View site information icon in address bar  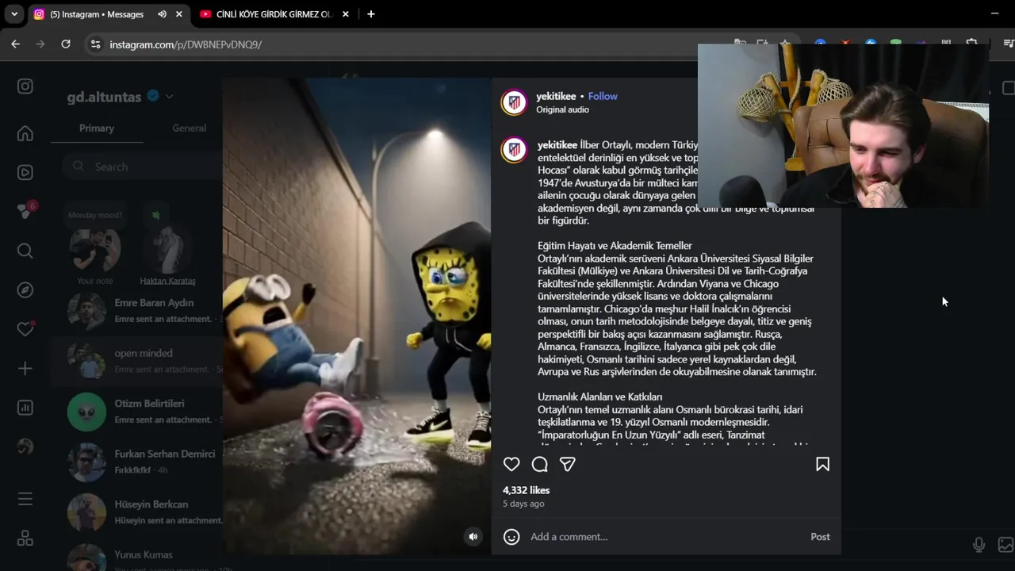click(x=95, y=44)
